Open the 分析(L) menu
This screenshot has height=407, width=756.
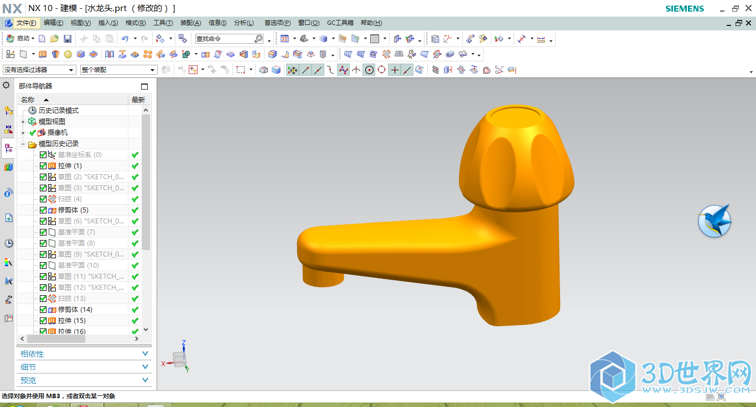[x=244, y=23]
